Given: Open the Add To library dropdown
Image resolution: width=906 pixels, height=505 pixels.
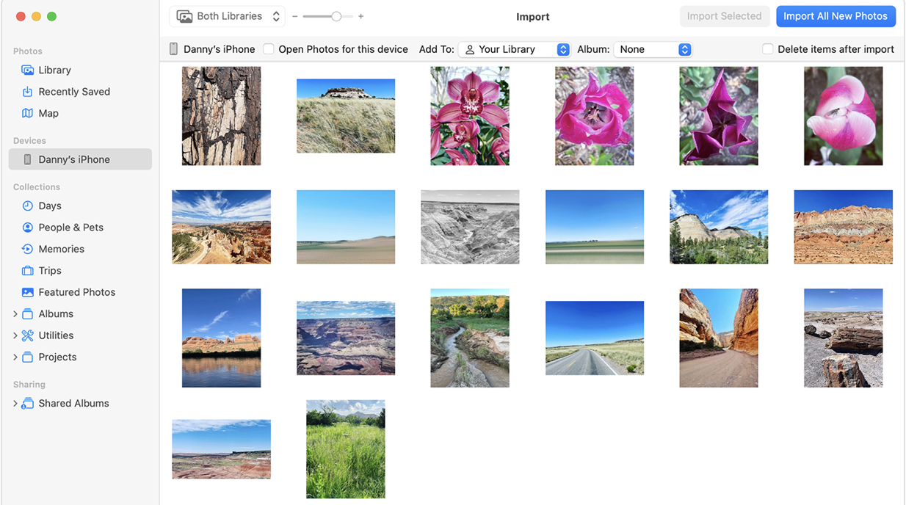Looking at the screenshot, I should pos(514,49).
